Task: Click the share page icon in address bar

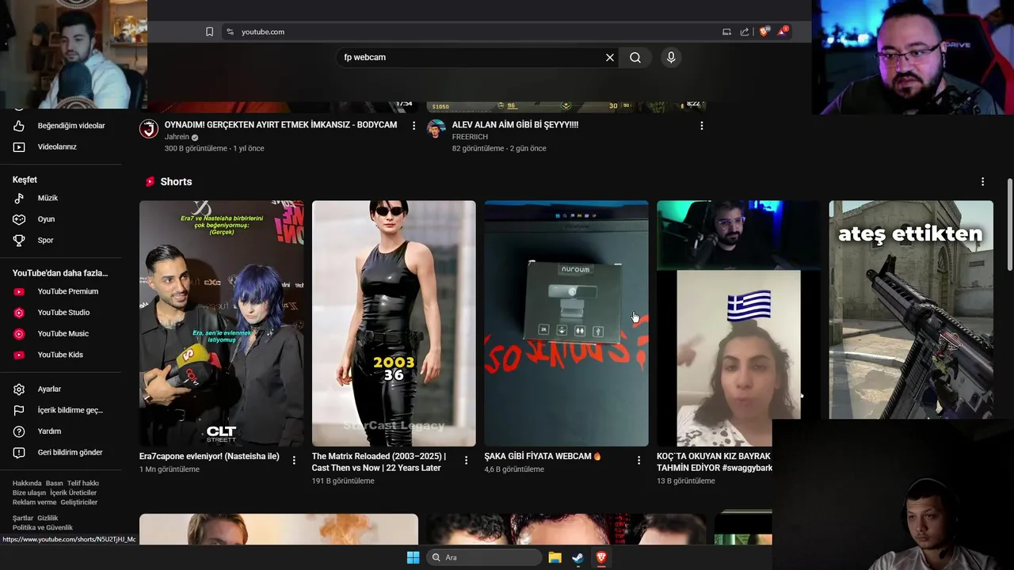Action: tap(745, 32)
